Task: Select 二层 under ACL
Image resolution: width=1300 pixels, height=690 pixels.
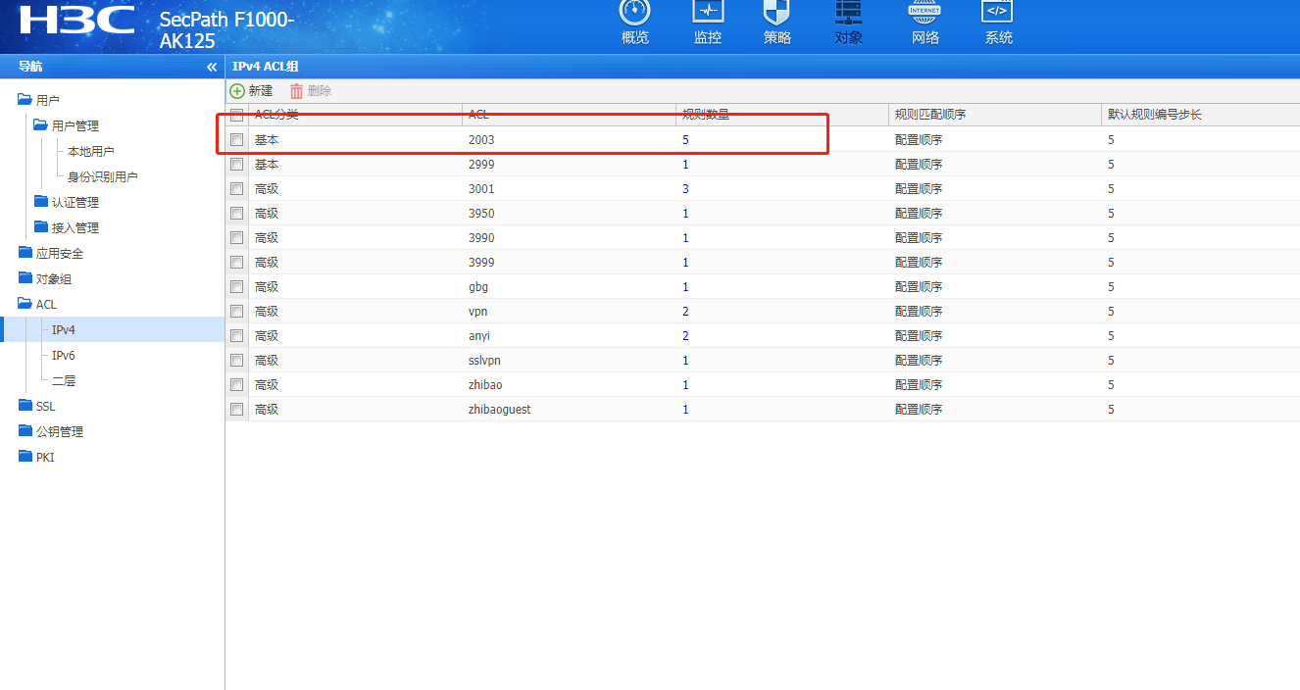Action: pos(64,380)
